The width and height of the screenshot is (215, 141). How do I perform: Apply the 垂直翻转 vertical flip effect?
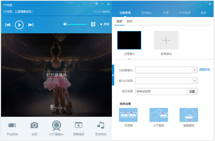[x=189, y=115]
